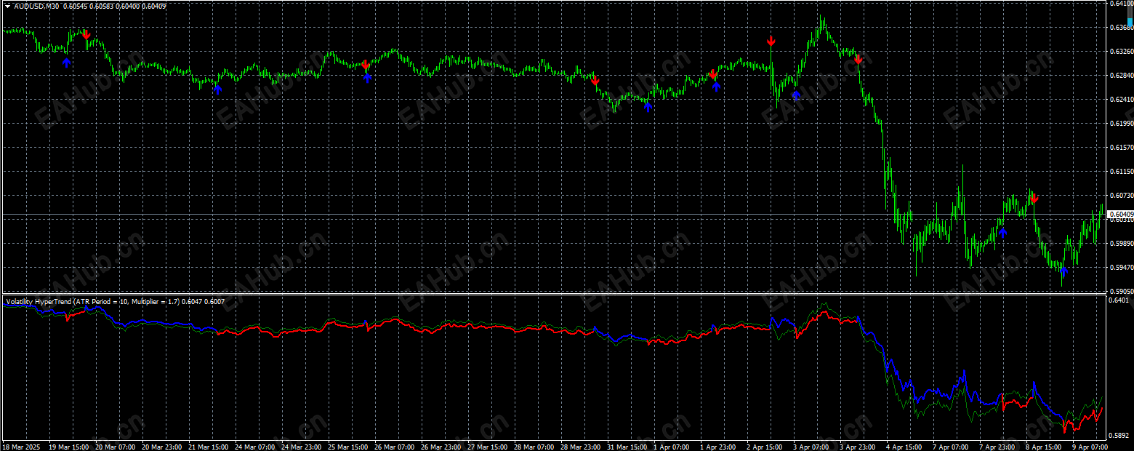Click price level 0.60730 on the axis

coord(1120,196)
